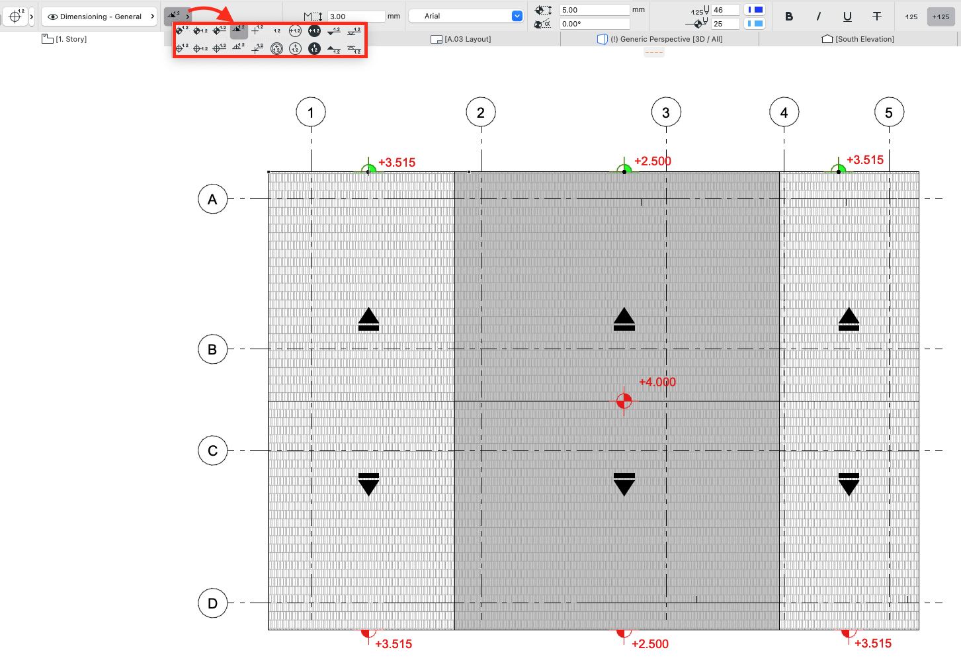Pick the black circle +1.2 marker style
This screenshot has width=961, height=672.
click(x=314, y=30)
